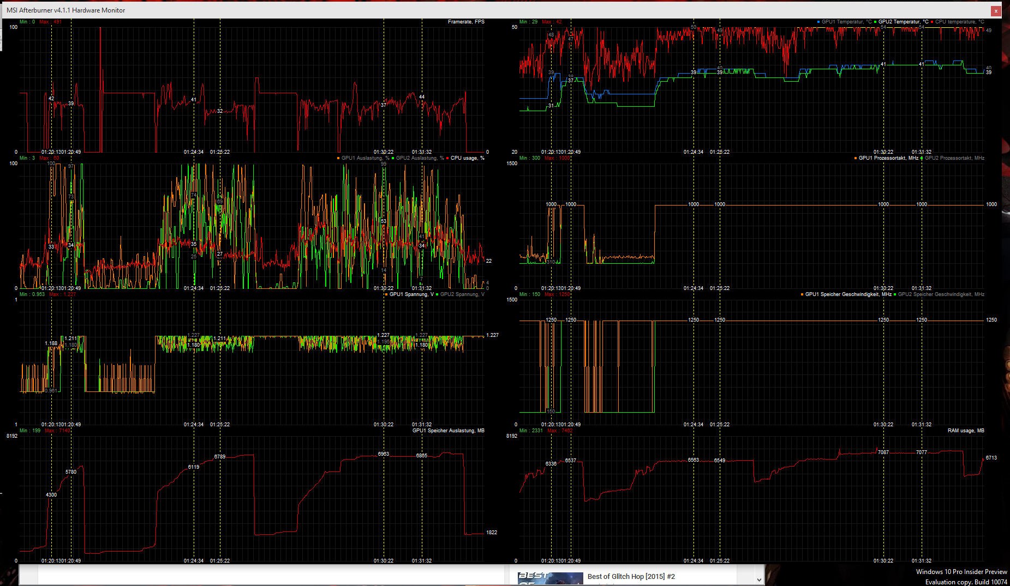Click the '7077' reading in RAM usage graph
This screenshot has width=1010, height=586.
(x=922, y=452)
